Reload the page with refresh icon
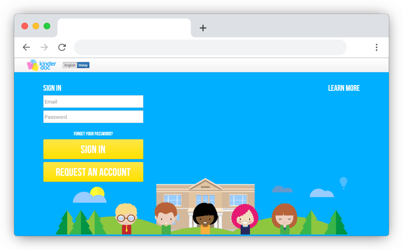The image size is (403, 250). click(x=62, y=47)
